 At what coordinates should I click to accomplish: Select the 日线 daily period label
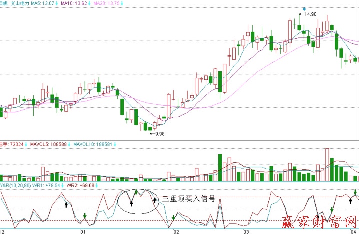[x=4, y=3]
